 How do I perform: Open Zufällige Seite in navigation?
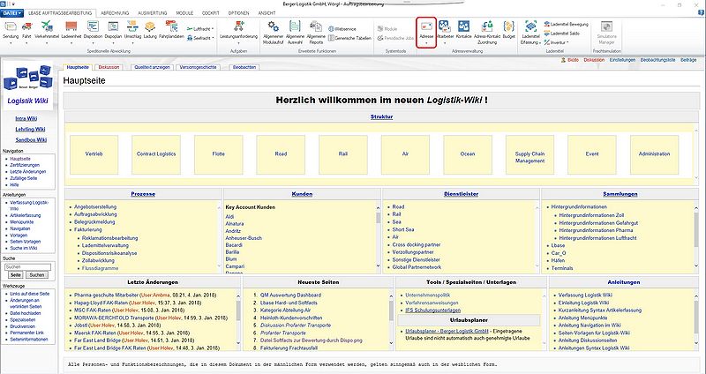pos(24,178)
